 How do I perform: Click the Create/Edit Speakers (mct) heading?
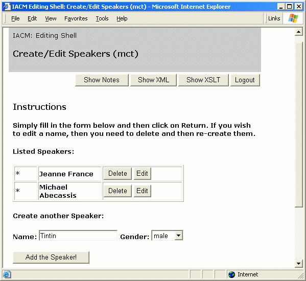(x=76, y=54)
